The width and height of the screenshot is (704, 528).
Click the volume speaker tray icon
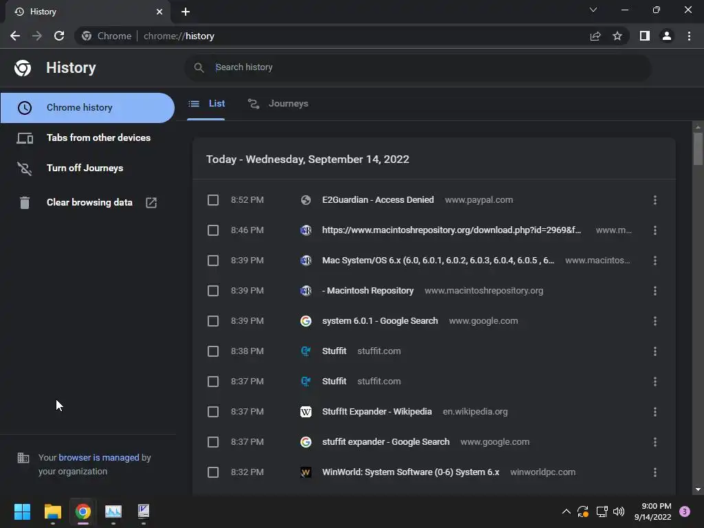[x=619, y=511]
